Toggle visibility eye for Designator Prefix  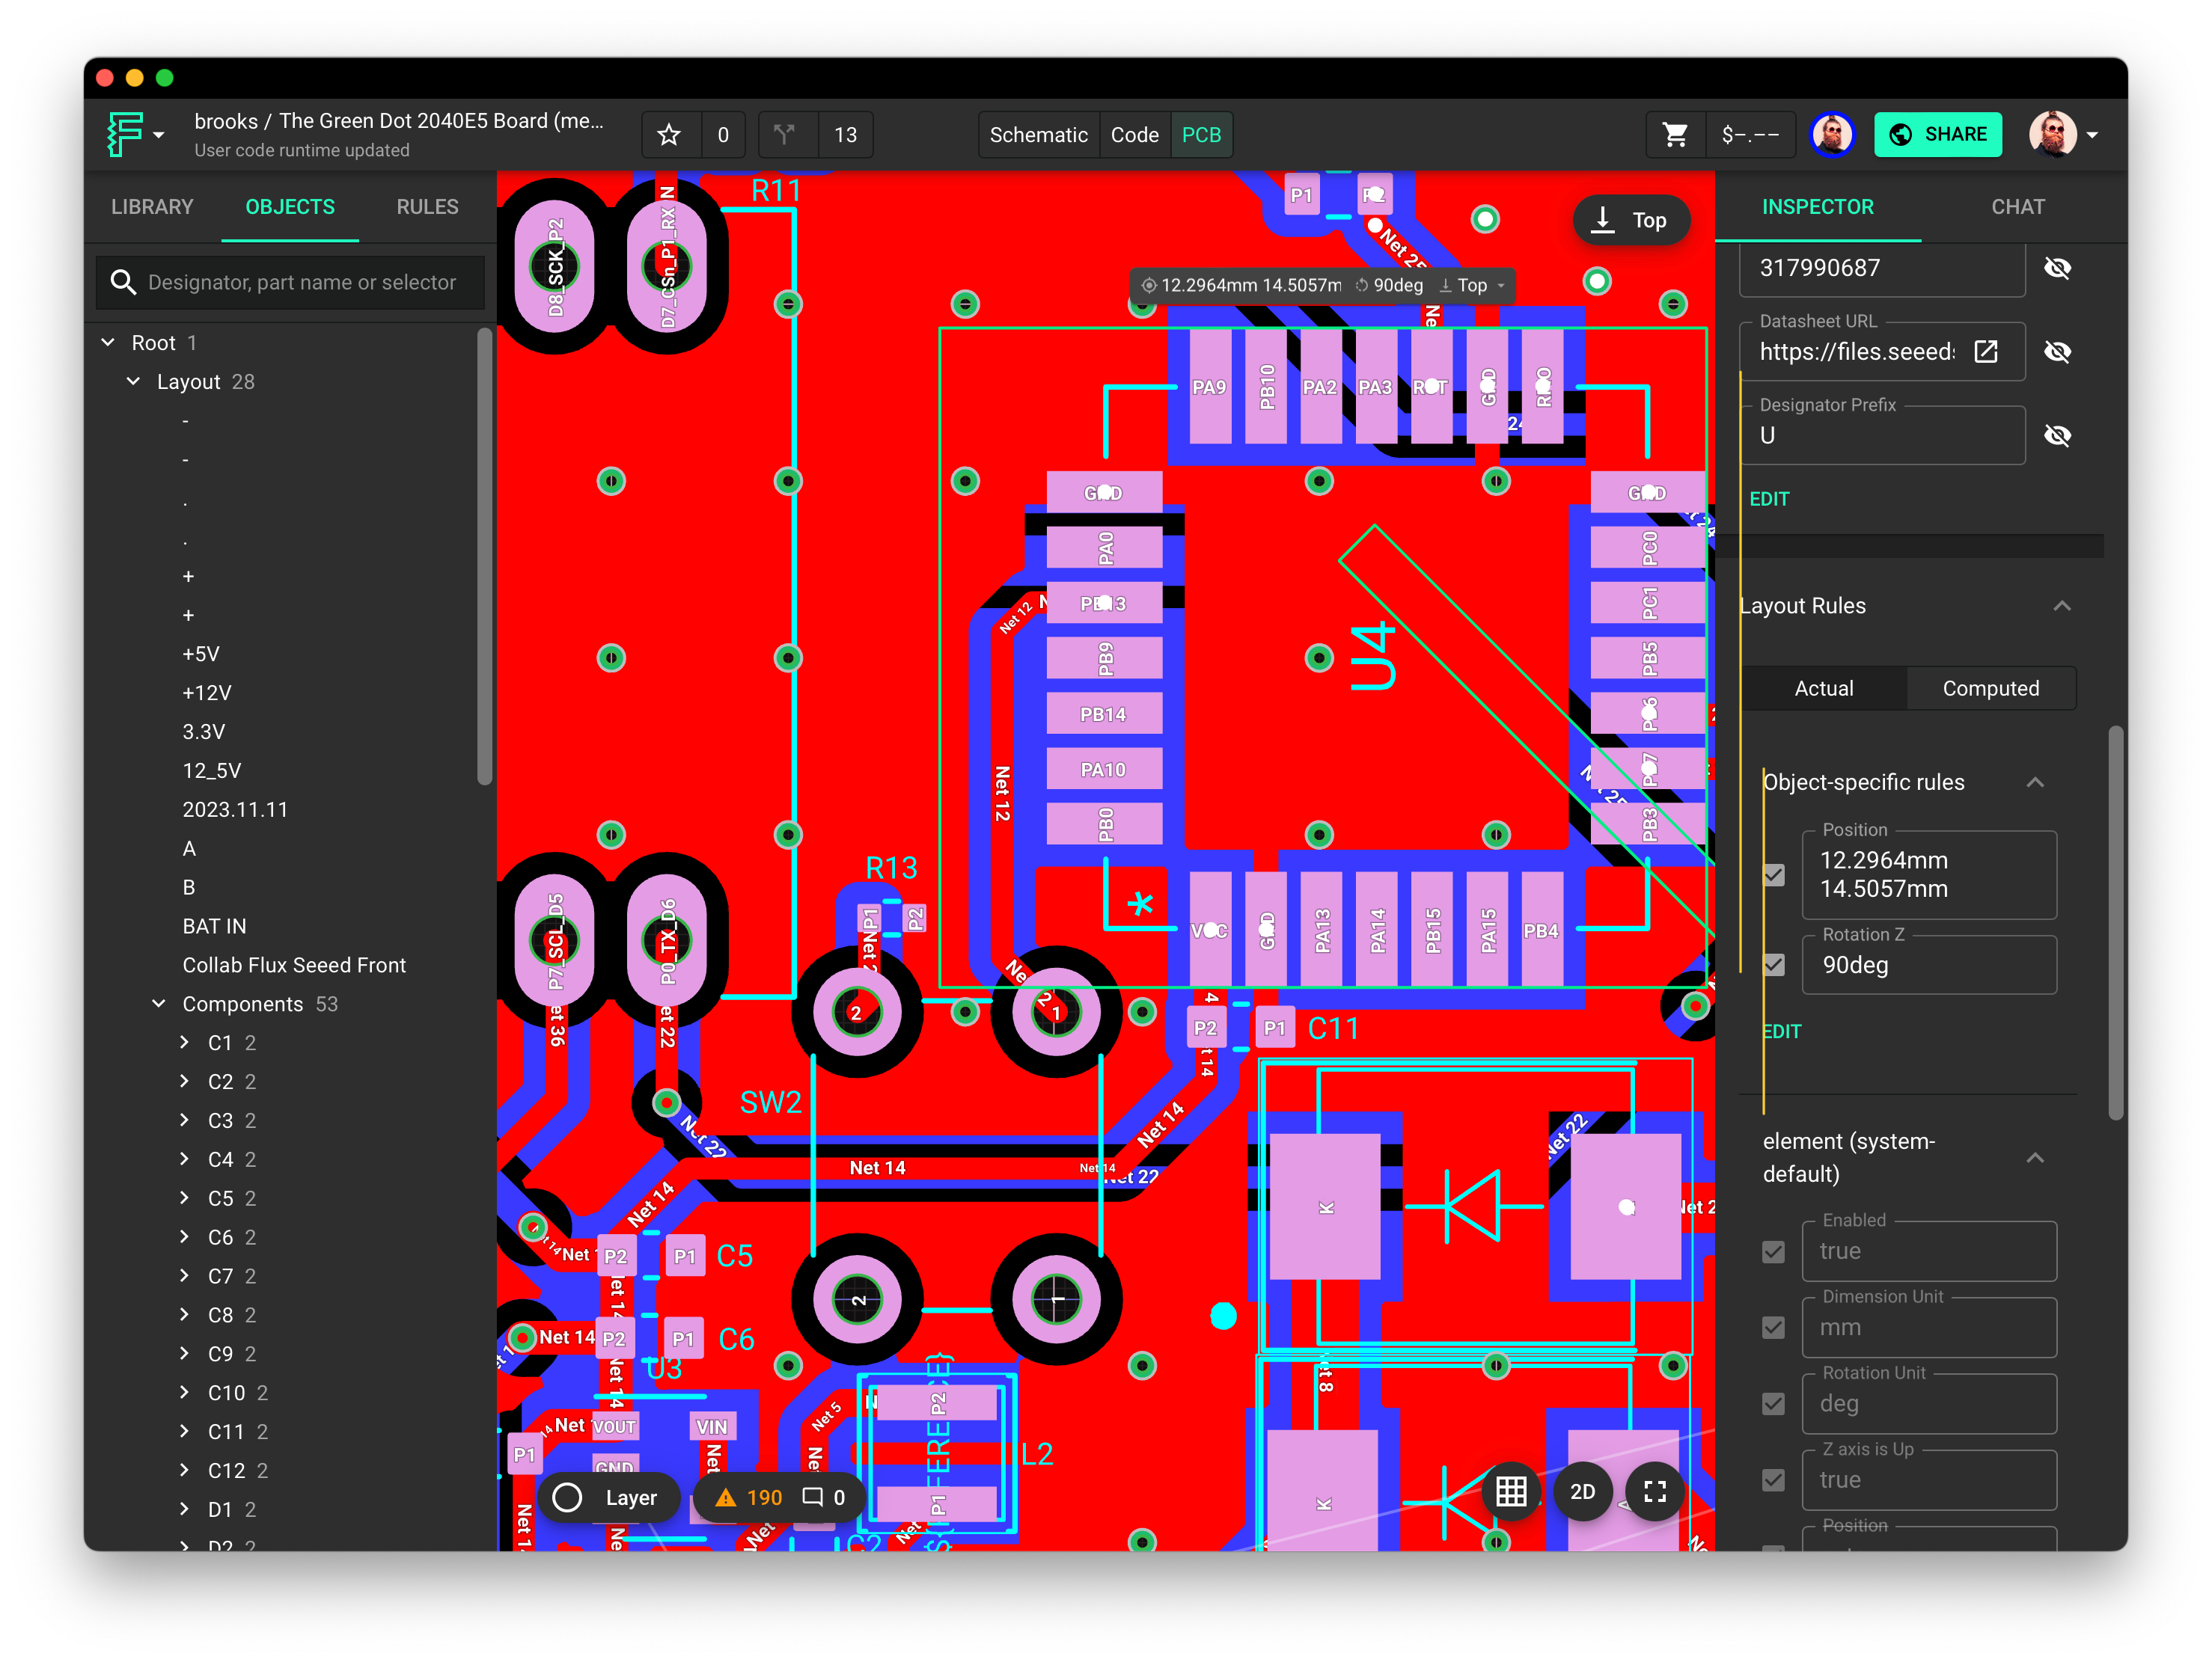tap(2057, 436)
